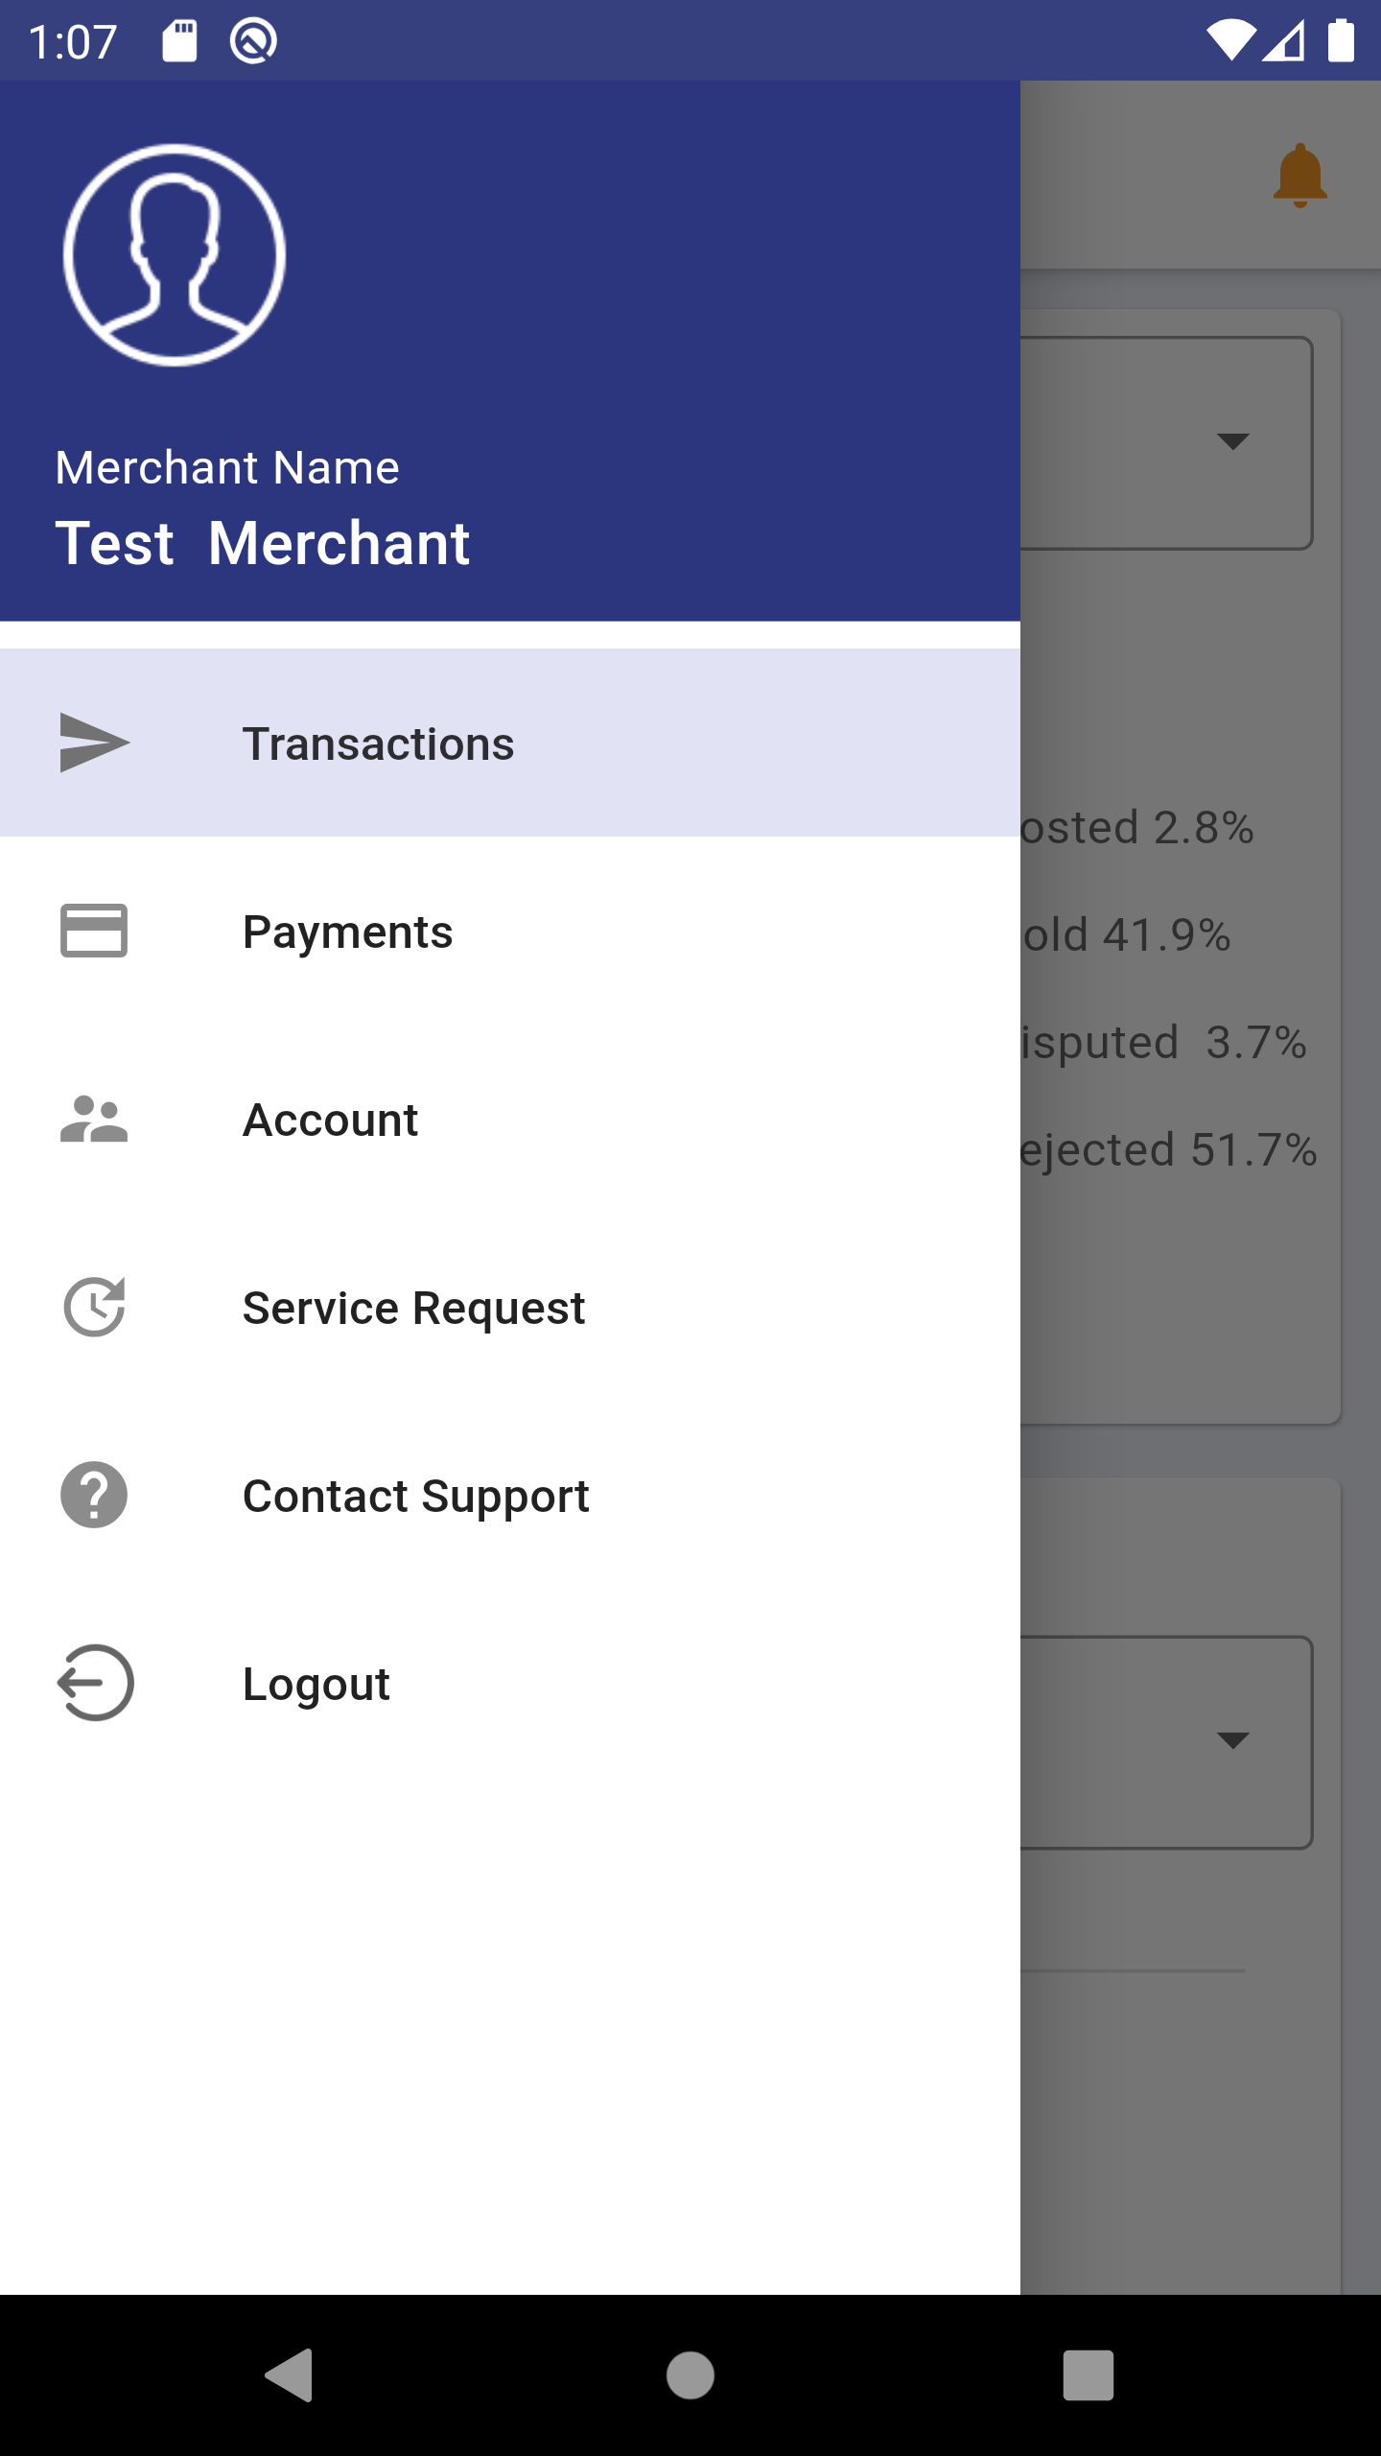Tap the question mark Contact Support icon
The image size is (1381, 2456).
coord(94,1495)
